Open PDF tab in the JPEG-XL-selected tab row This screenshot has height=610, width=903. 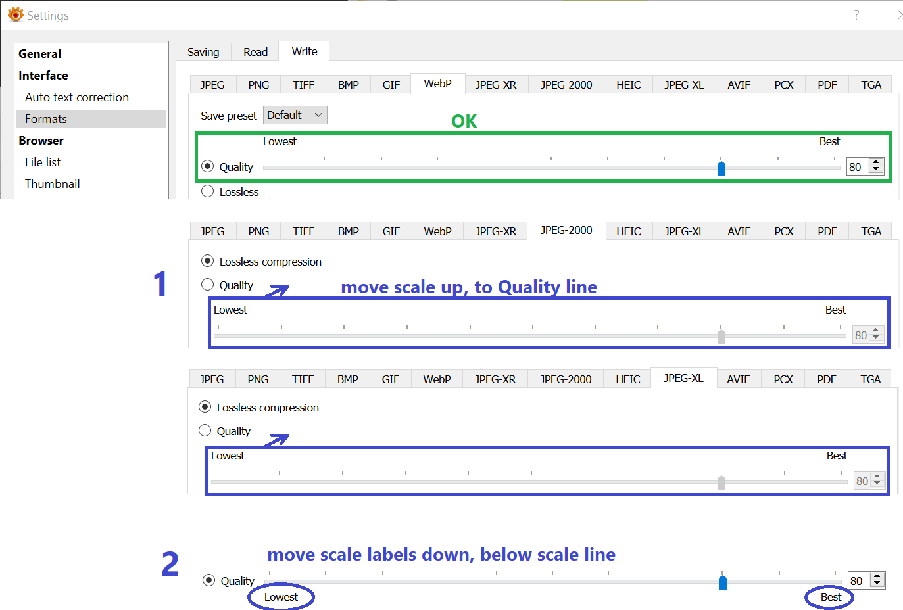(827, 379)
